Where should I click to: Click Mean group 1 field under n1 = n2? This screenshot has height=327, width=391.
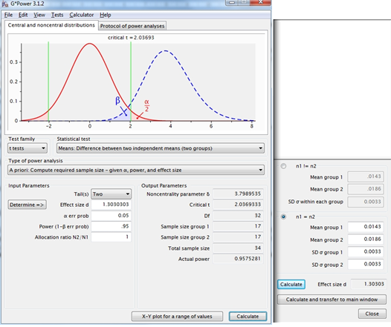coord(366,227)
